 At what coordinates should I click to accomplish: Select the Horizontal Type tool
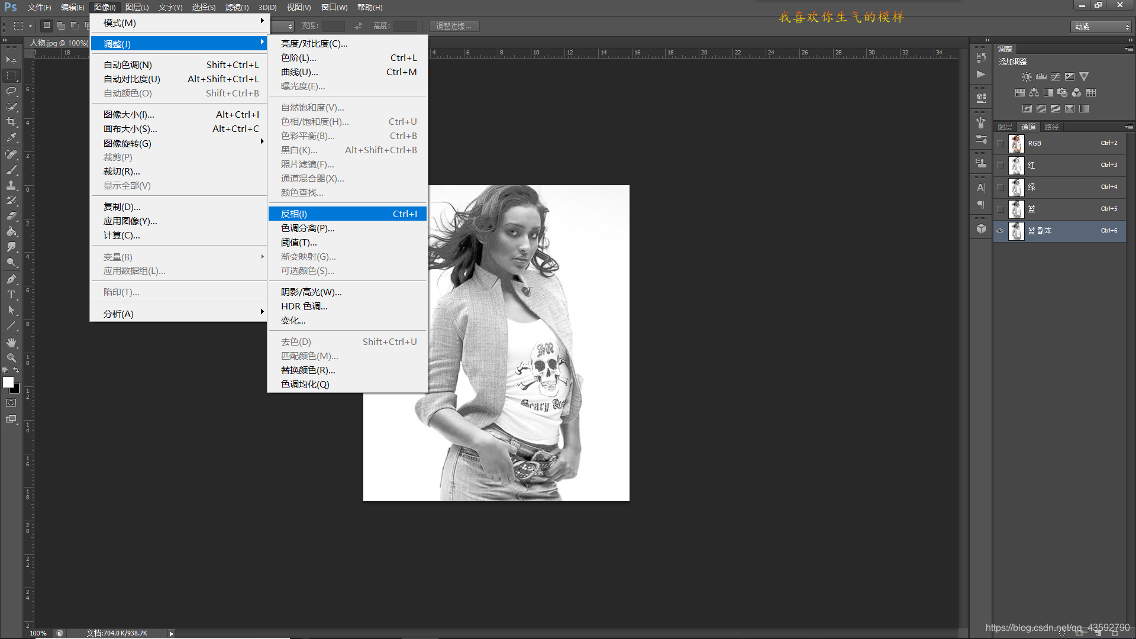pos(11,295)
